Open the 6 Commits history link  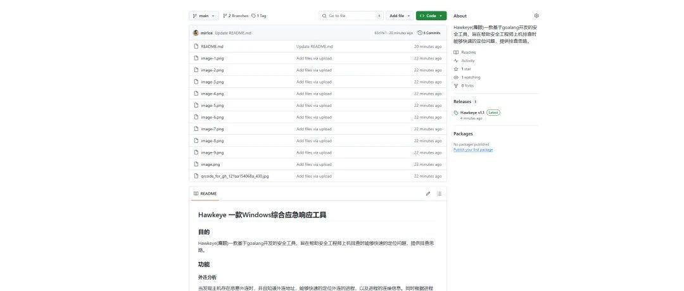[x=429, y=33]
